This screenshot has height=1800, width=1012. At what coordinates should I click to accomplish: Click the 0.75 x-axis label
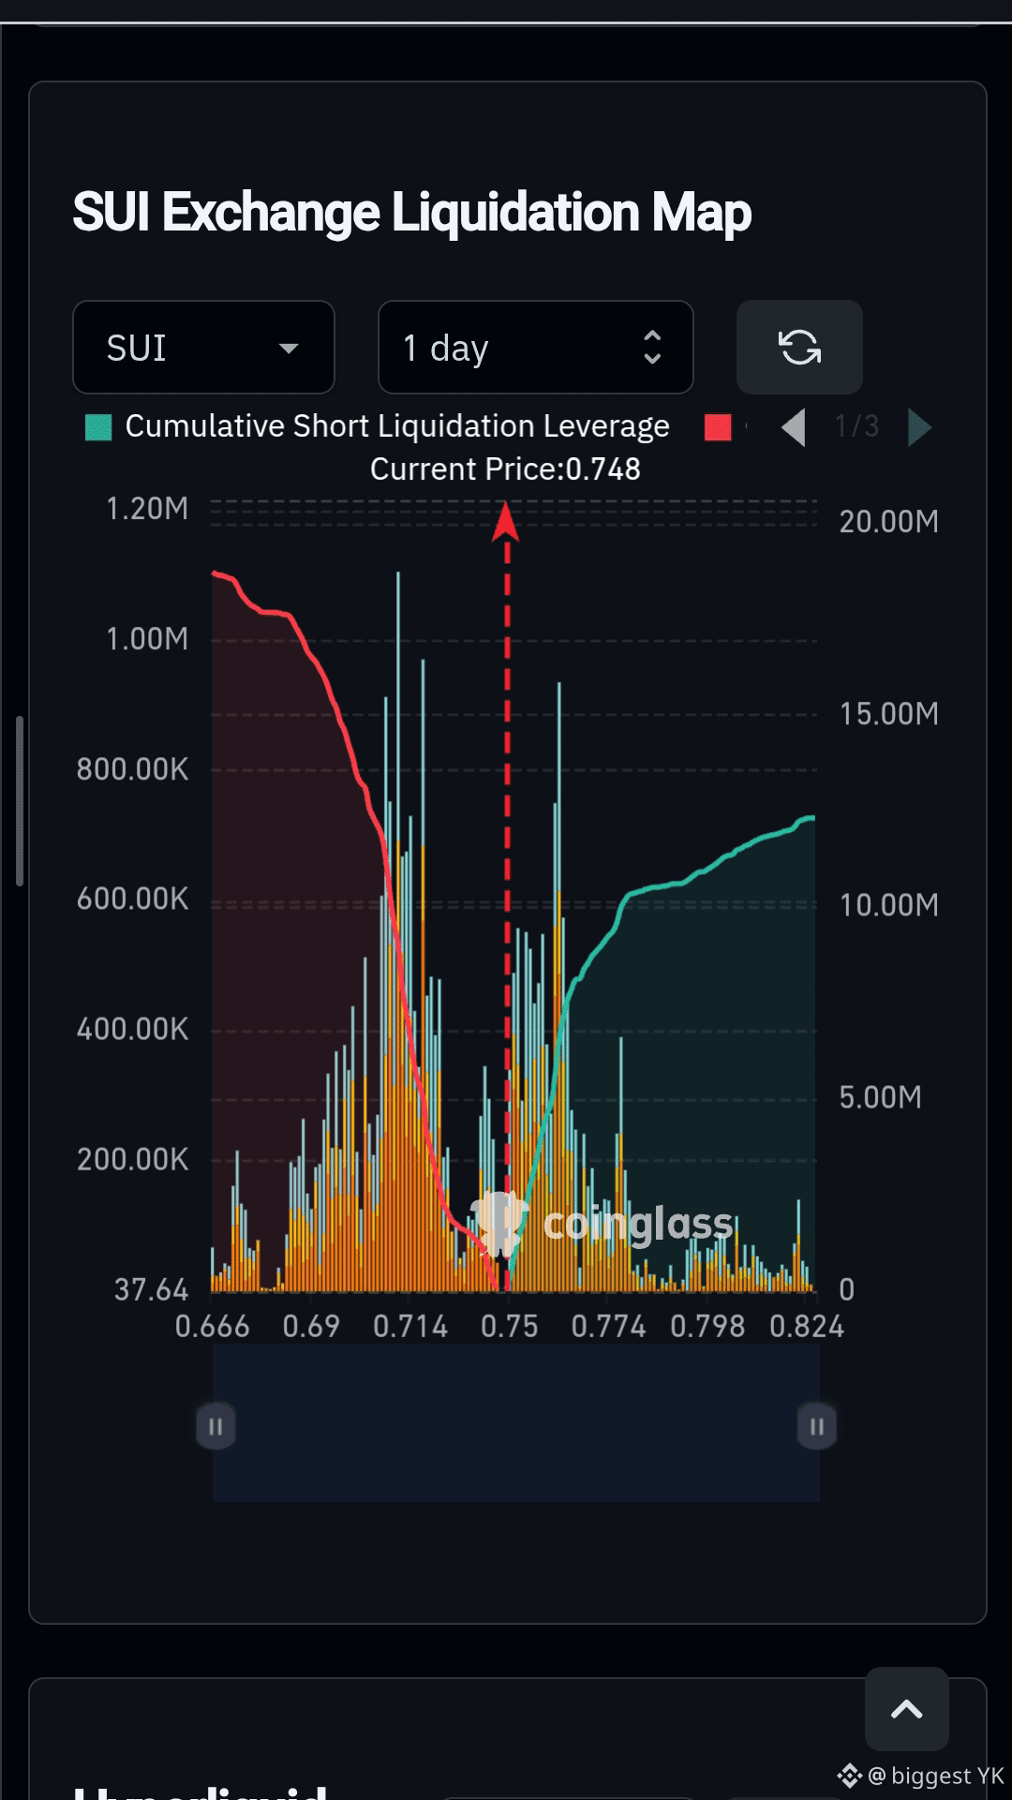point(509,1327)
